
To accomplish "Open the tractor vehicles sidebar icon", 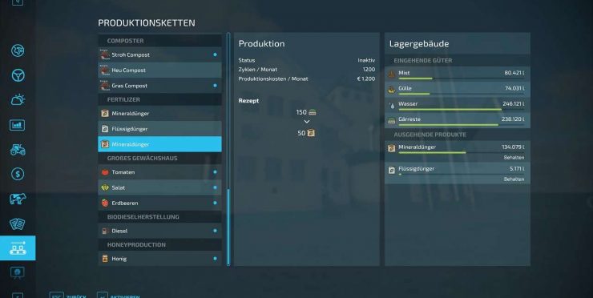I will (x=18, y=150).
